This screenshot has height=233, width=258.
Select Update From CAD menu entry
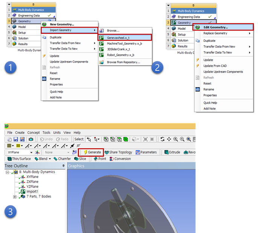215,66
